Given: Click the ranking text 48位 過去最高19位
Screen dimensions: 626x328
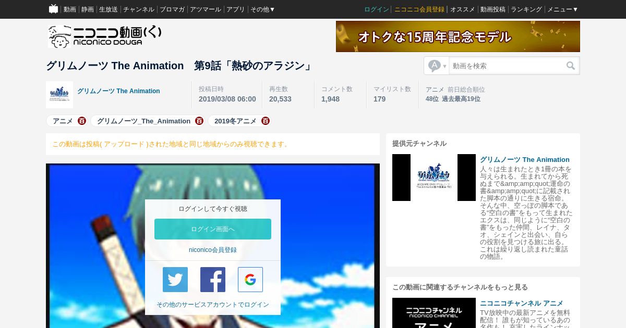Looking at the screenshot, I should pos(453,99).
